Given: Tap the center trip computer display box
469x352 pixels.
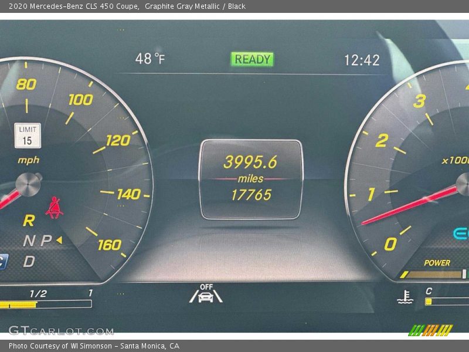Looking at the screenshot, I should click(x=251, y=180).
